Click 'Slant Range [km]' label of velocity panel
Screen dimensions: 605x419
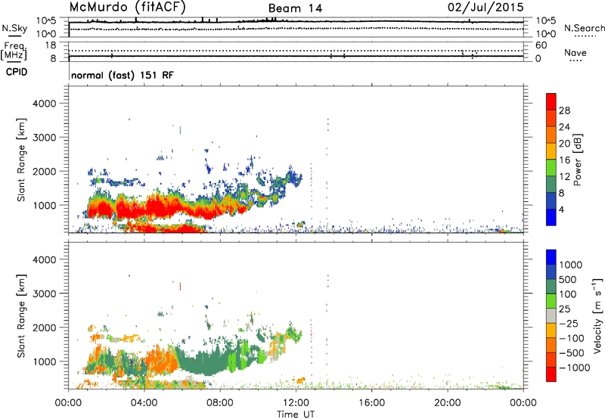21,316
